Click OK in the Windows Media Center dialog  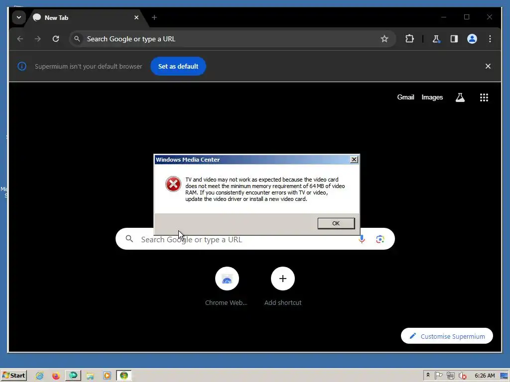coord(336,223)
